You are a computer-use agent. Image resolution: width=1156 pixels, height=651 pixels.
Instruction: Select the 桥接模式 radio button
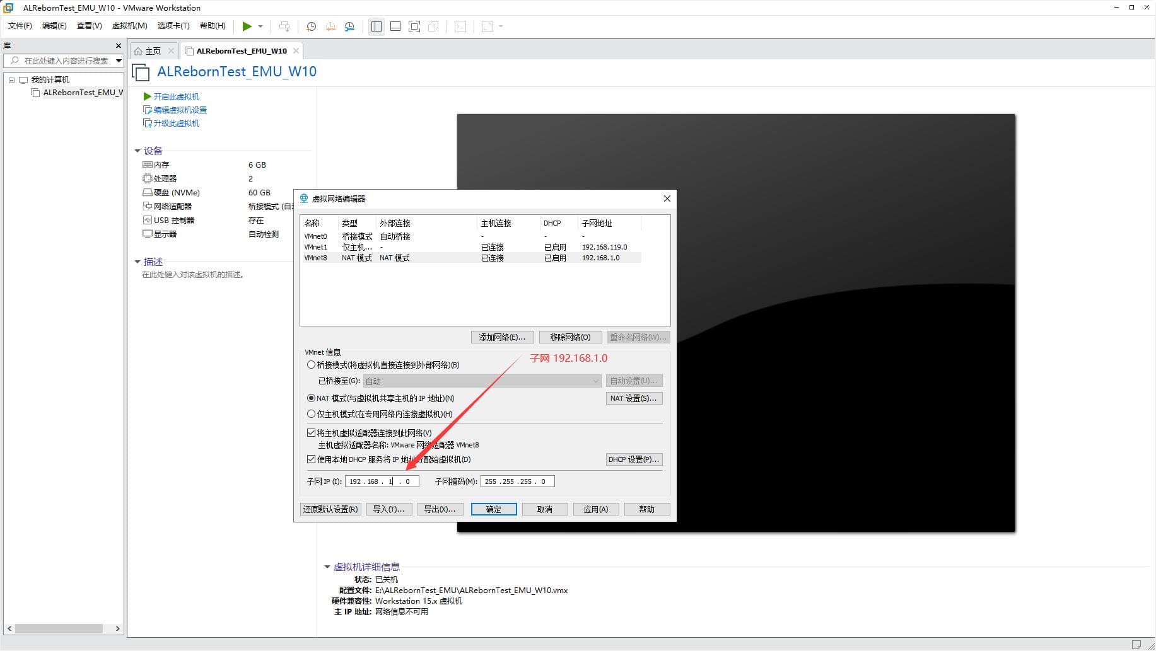(311, 365)
